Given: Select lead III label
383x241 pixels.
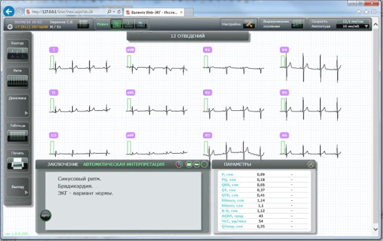Looking at the screenshot, I should (x=54, y=135).
